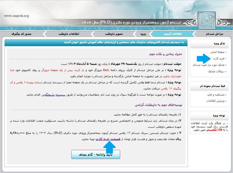Click the Sanjesh organization logo emblem

point(207,20)
